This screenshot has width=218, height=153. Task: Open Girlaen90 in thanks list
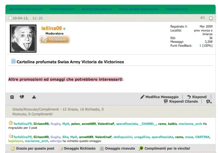41,124
